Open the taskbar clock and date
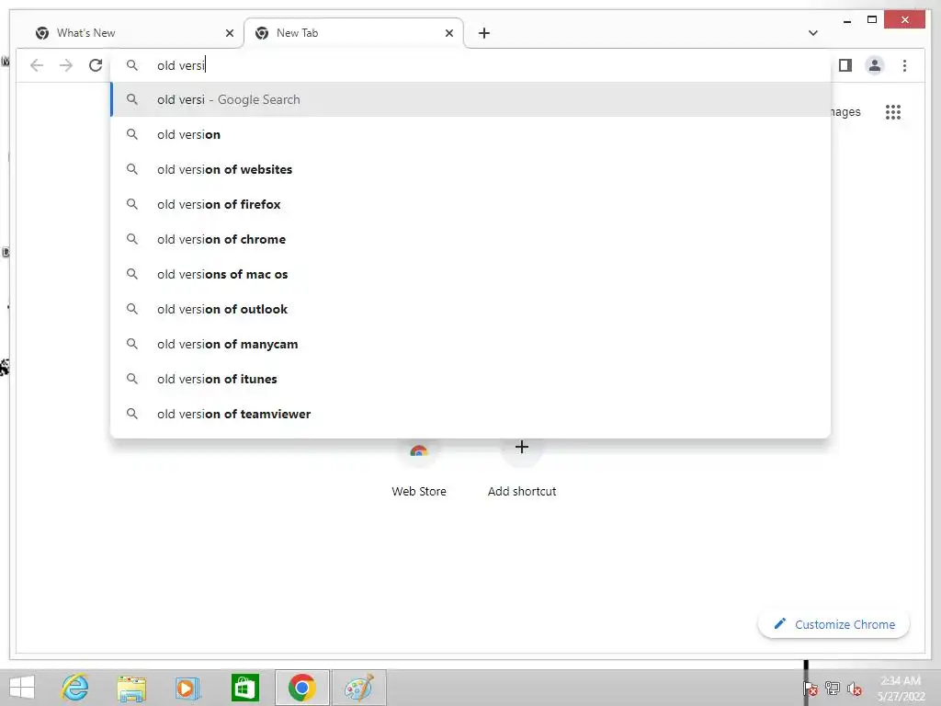This screenshot has height=706, width=941. click(x=901, y=689)
